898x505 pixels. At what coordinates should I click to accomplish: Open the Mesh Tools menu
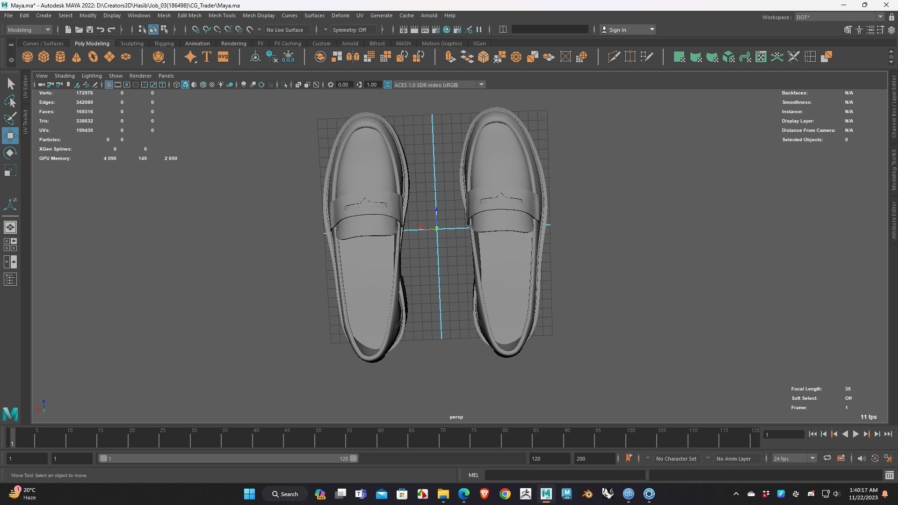click(222, 15)
